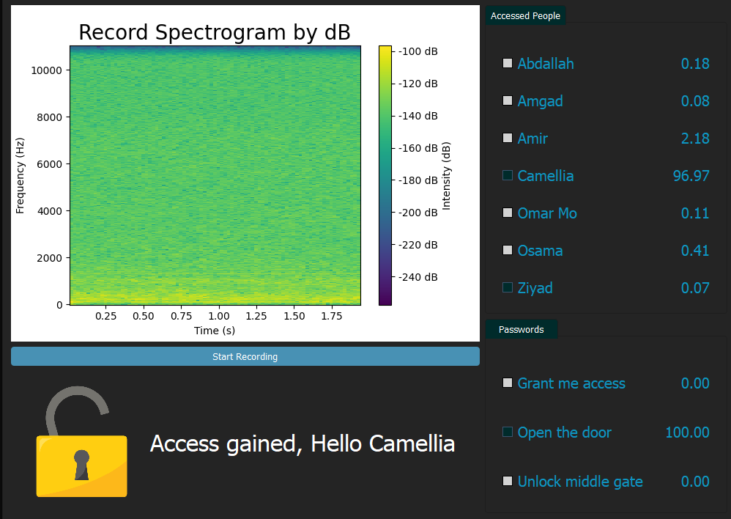Screen dimensions: 731x519
Task: Open the Passwords tab
Action: point(521,330)
